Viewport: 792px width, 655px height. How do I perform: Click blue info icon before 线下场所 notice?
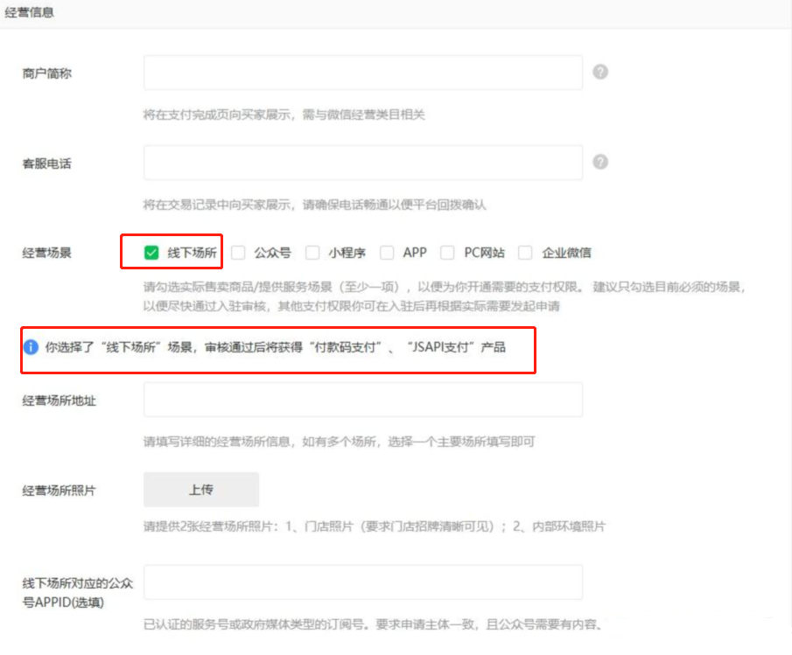[31, 347]
